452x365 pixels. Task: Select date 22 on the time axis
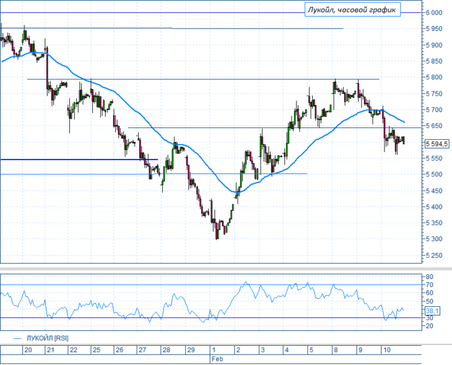(x=74, y=350)
